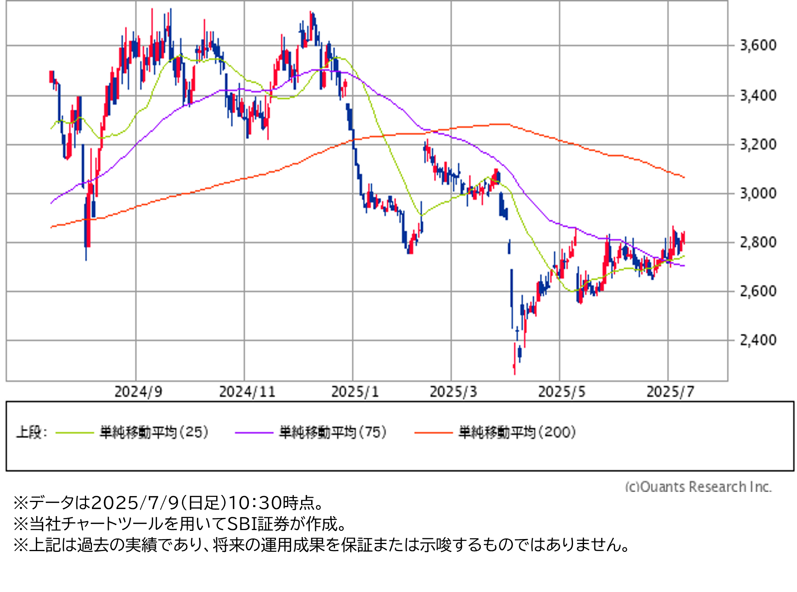
Task: Click the purple 75-day moving average legend line
Action: tap(254, 433)
